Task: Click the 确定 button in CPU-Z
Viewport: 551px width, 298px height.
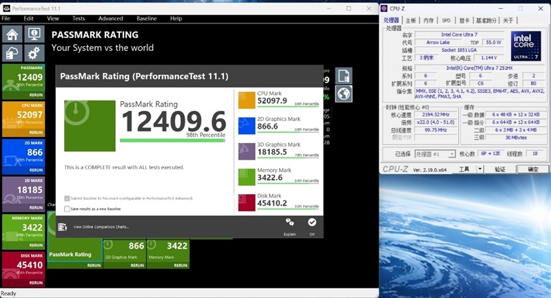Action: [x=532, y=169]
